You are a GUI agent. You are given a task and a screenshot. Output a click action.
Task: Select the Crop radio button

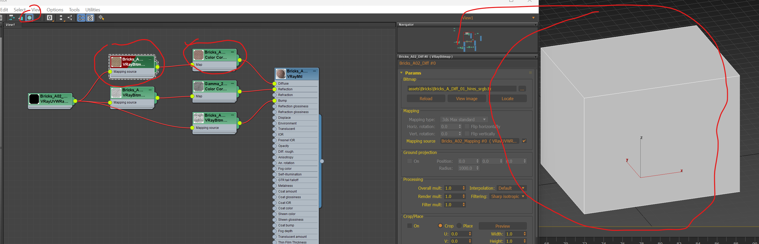440,226
